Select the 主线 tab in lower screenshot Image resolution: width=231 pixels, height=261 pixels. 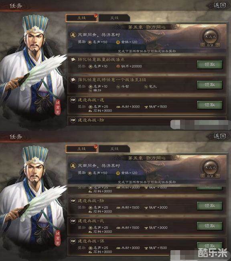point(81,149)
